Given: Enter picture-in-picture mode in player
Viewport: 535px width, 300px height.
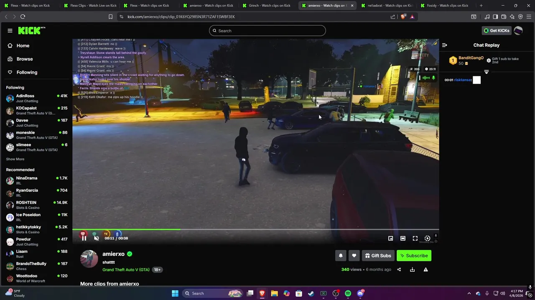Looking at the screenshot, I should (x=390, y=238).
